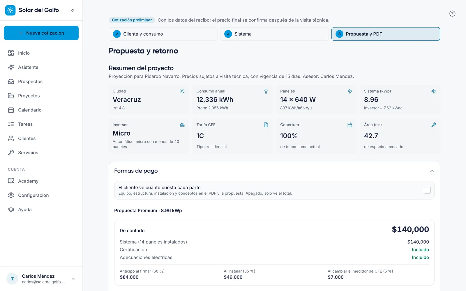Click the lightbulb icon on Consumo anual card

click(x=266, y=91)
